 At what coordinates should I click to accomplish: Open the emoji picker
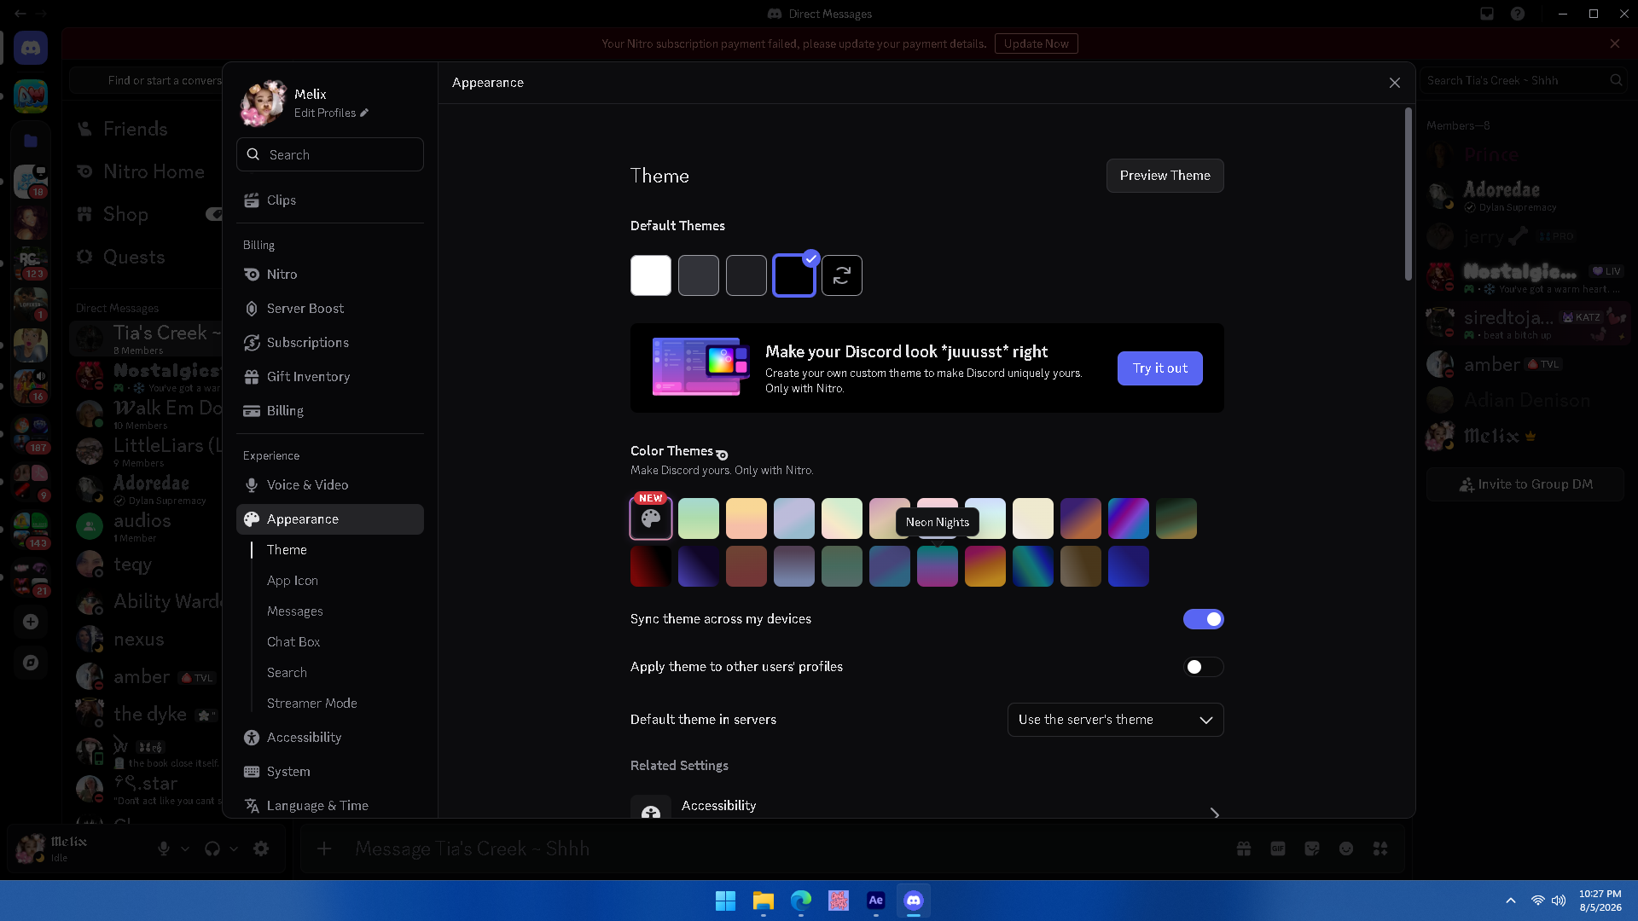tap(1346, 849)
